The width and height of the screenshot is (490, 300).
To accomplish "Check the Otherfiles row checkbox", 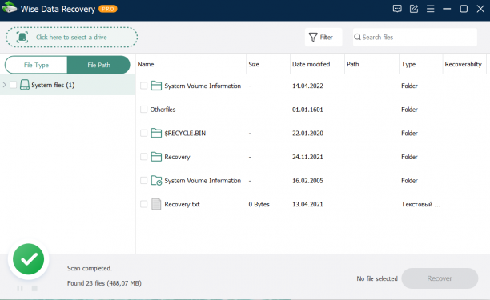I will (x=144, y=110).
